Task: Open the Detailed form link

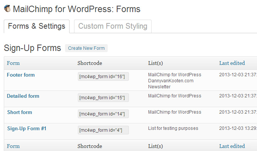Action: (23, 96)
